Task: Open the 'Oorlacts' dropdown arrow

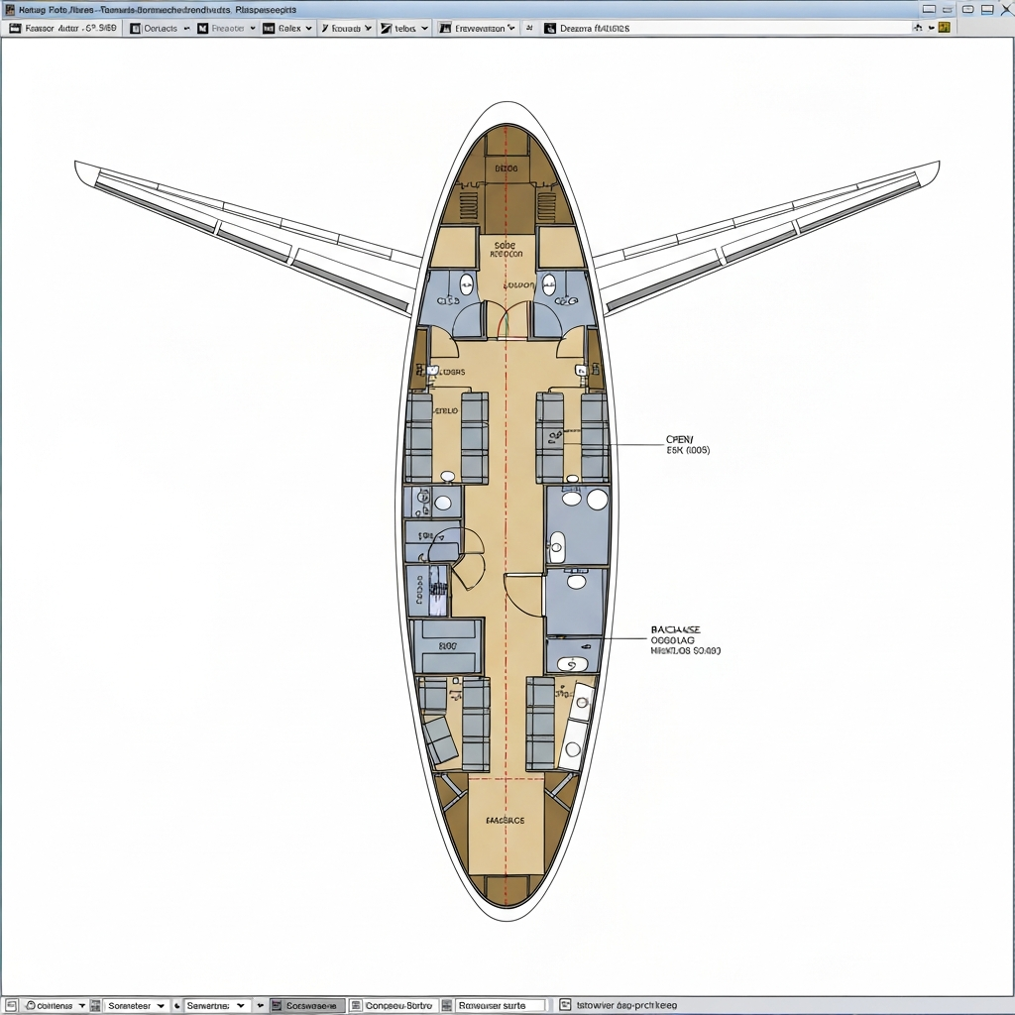Action: [187, 29]
